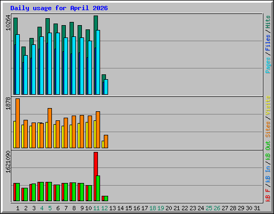The image size is (274, 214).
Task: Select day 8 label on x-axis
Action: point(74,208)
